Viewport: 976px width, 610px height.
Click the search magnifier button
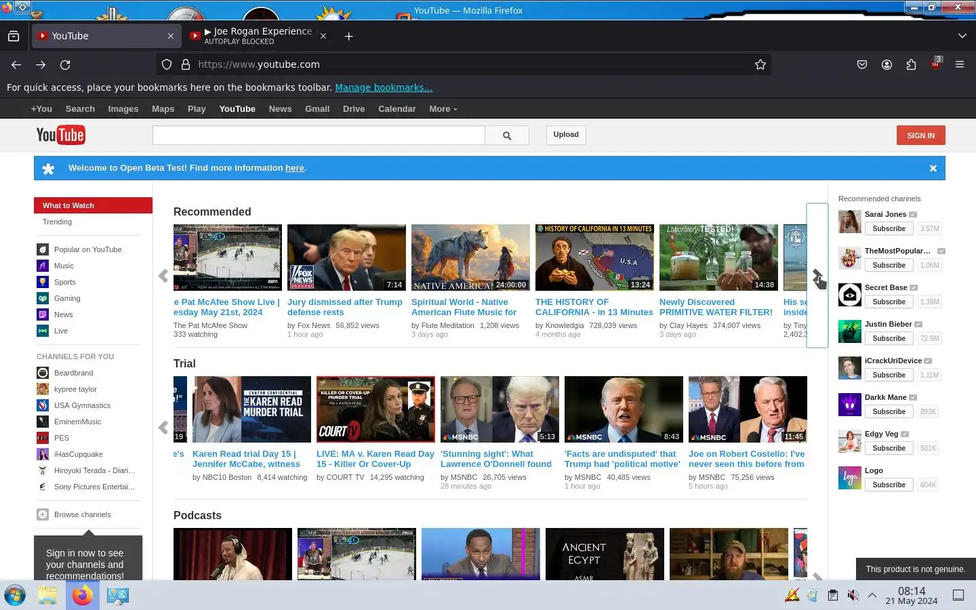click(507, 136)
